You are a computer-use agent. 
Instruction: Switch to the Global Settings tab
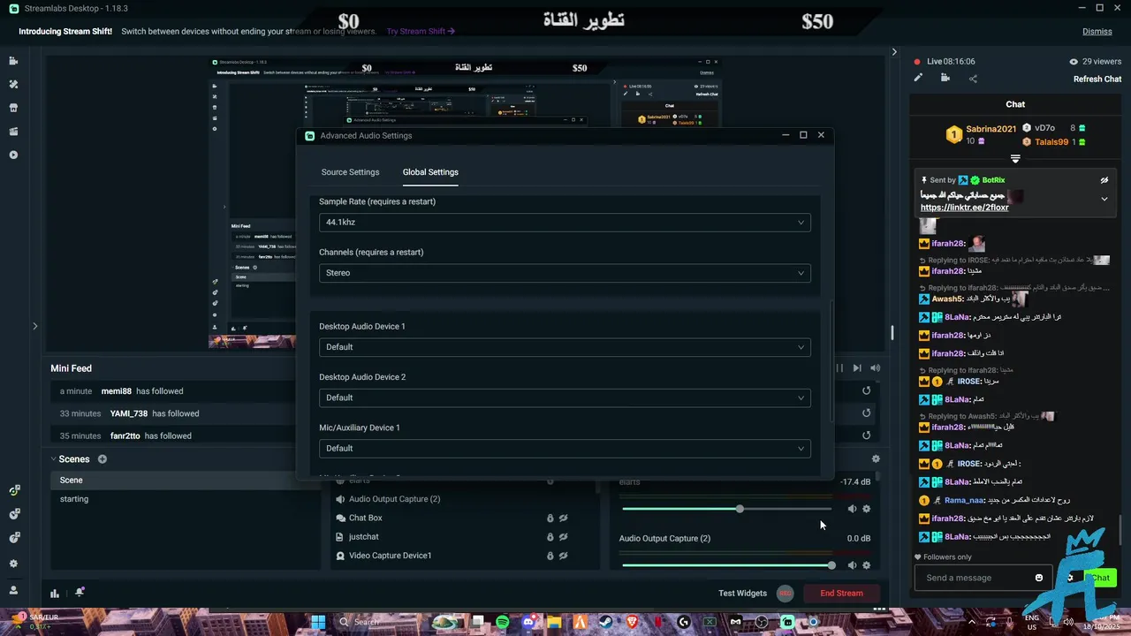point(430,172)
